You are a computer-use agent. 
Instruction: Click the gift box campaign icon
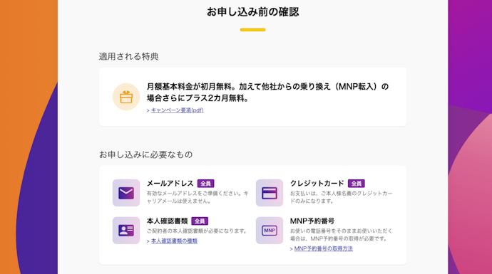pyautogui.click(x=126, y=97)
